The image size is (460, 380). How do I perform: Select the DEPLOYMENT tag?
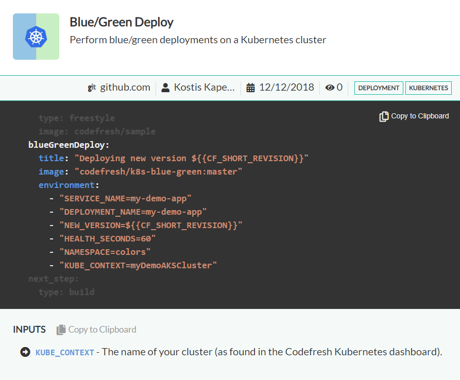click(379, 88)
